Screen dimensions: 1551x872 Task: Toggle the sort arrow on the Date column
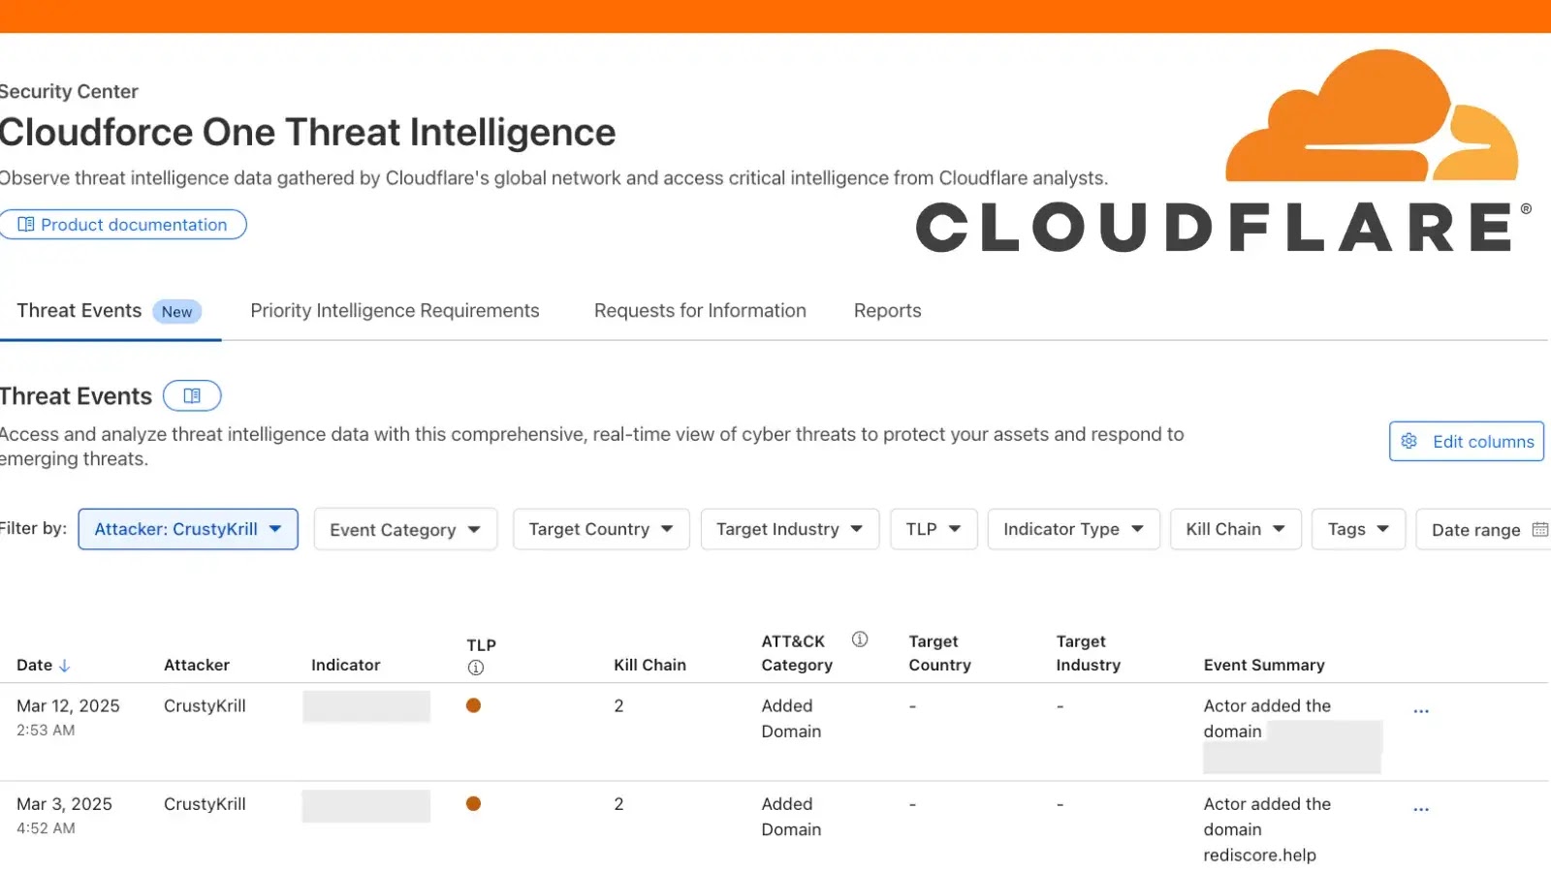pos(65,666)
